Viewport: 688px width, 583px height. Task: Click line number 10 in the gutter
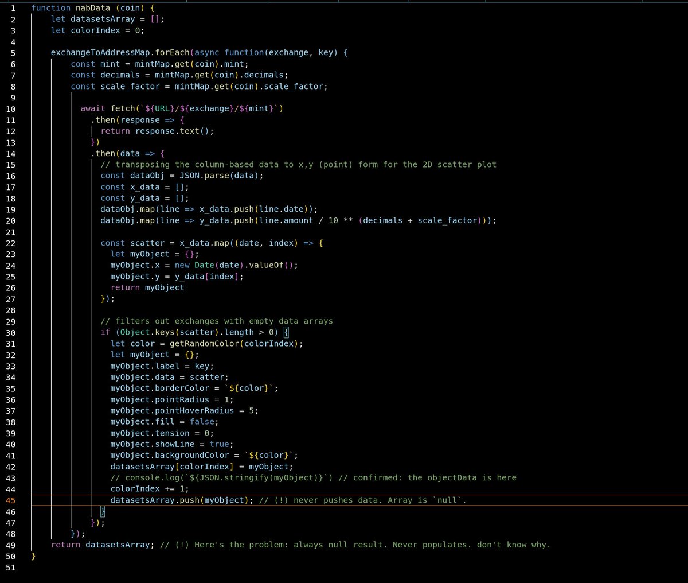[x=10, y=108]
